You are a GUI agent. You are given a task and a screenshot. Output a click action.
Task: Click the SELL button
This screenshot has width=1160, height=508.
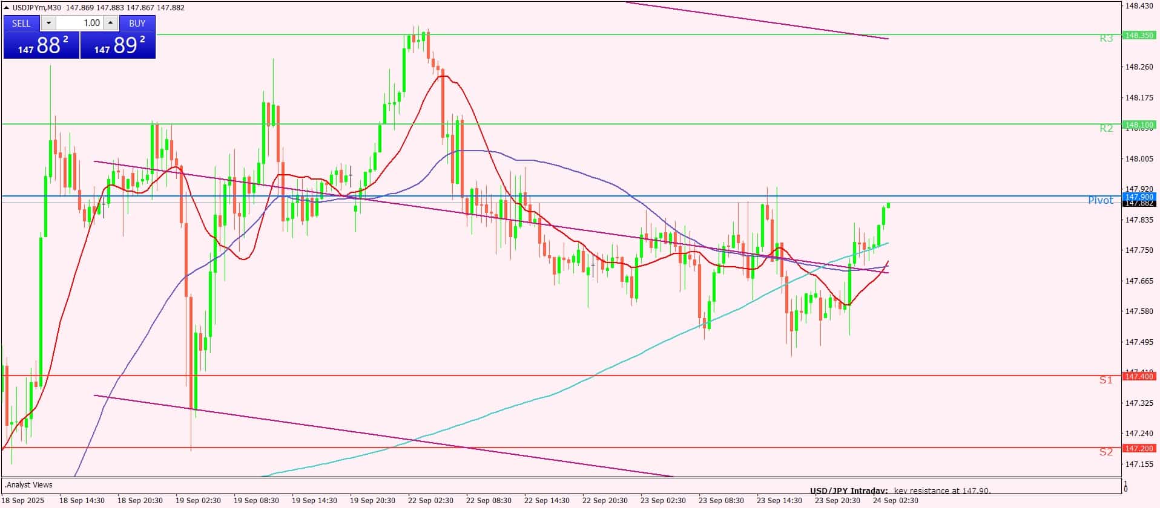click(x=21, y=23)
